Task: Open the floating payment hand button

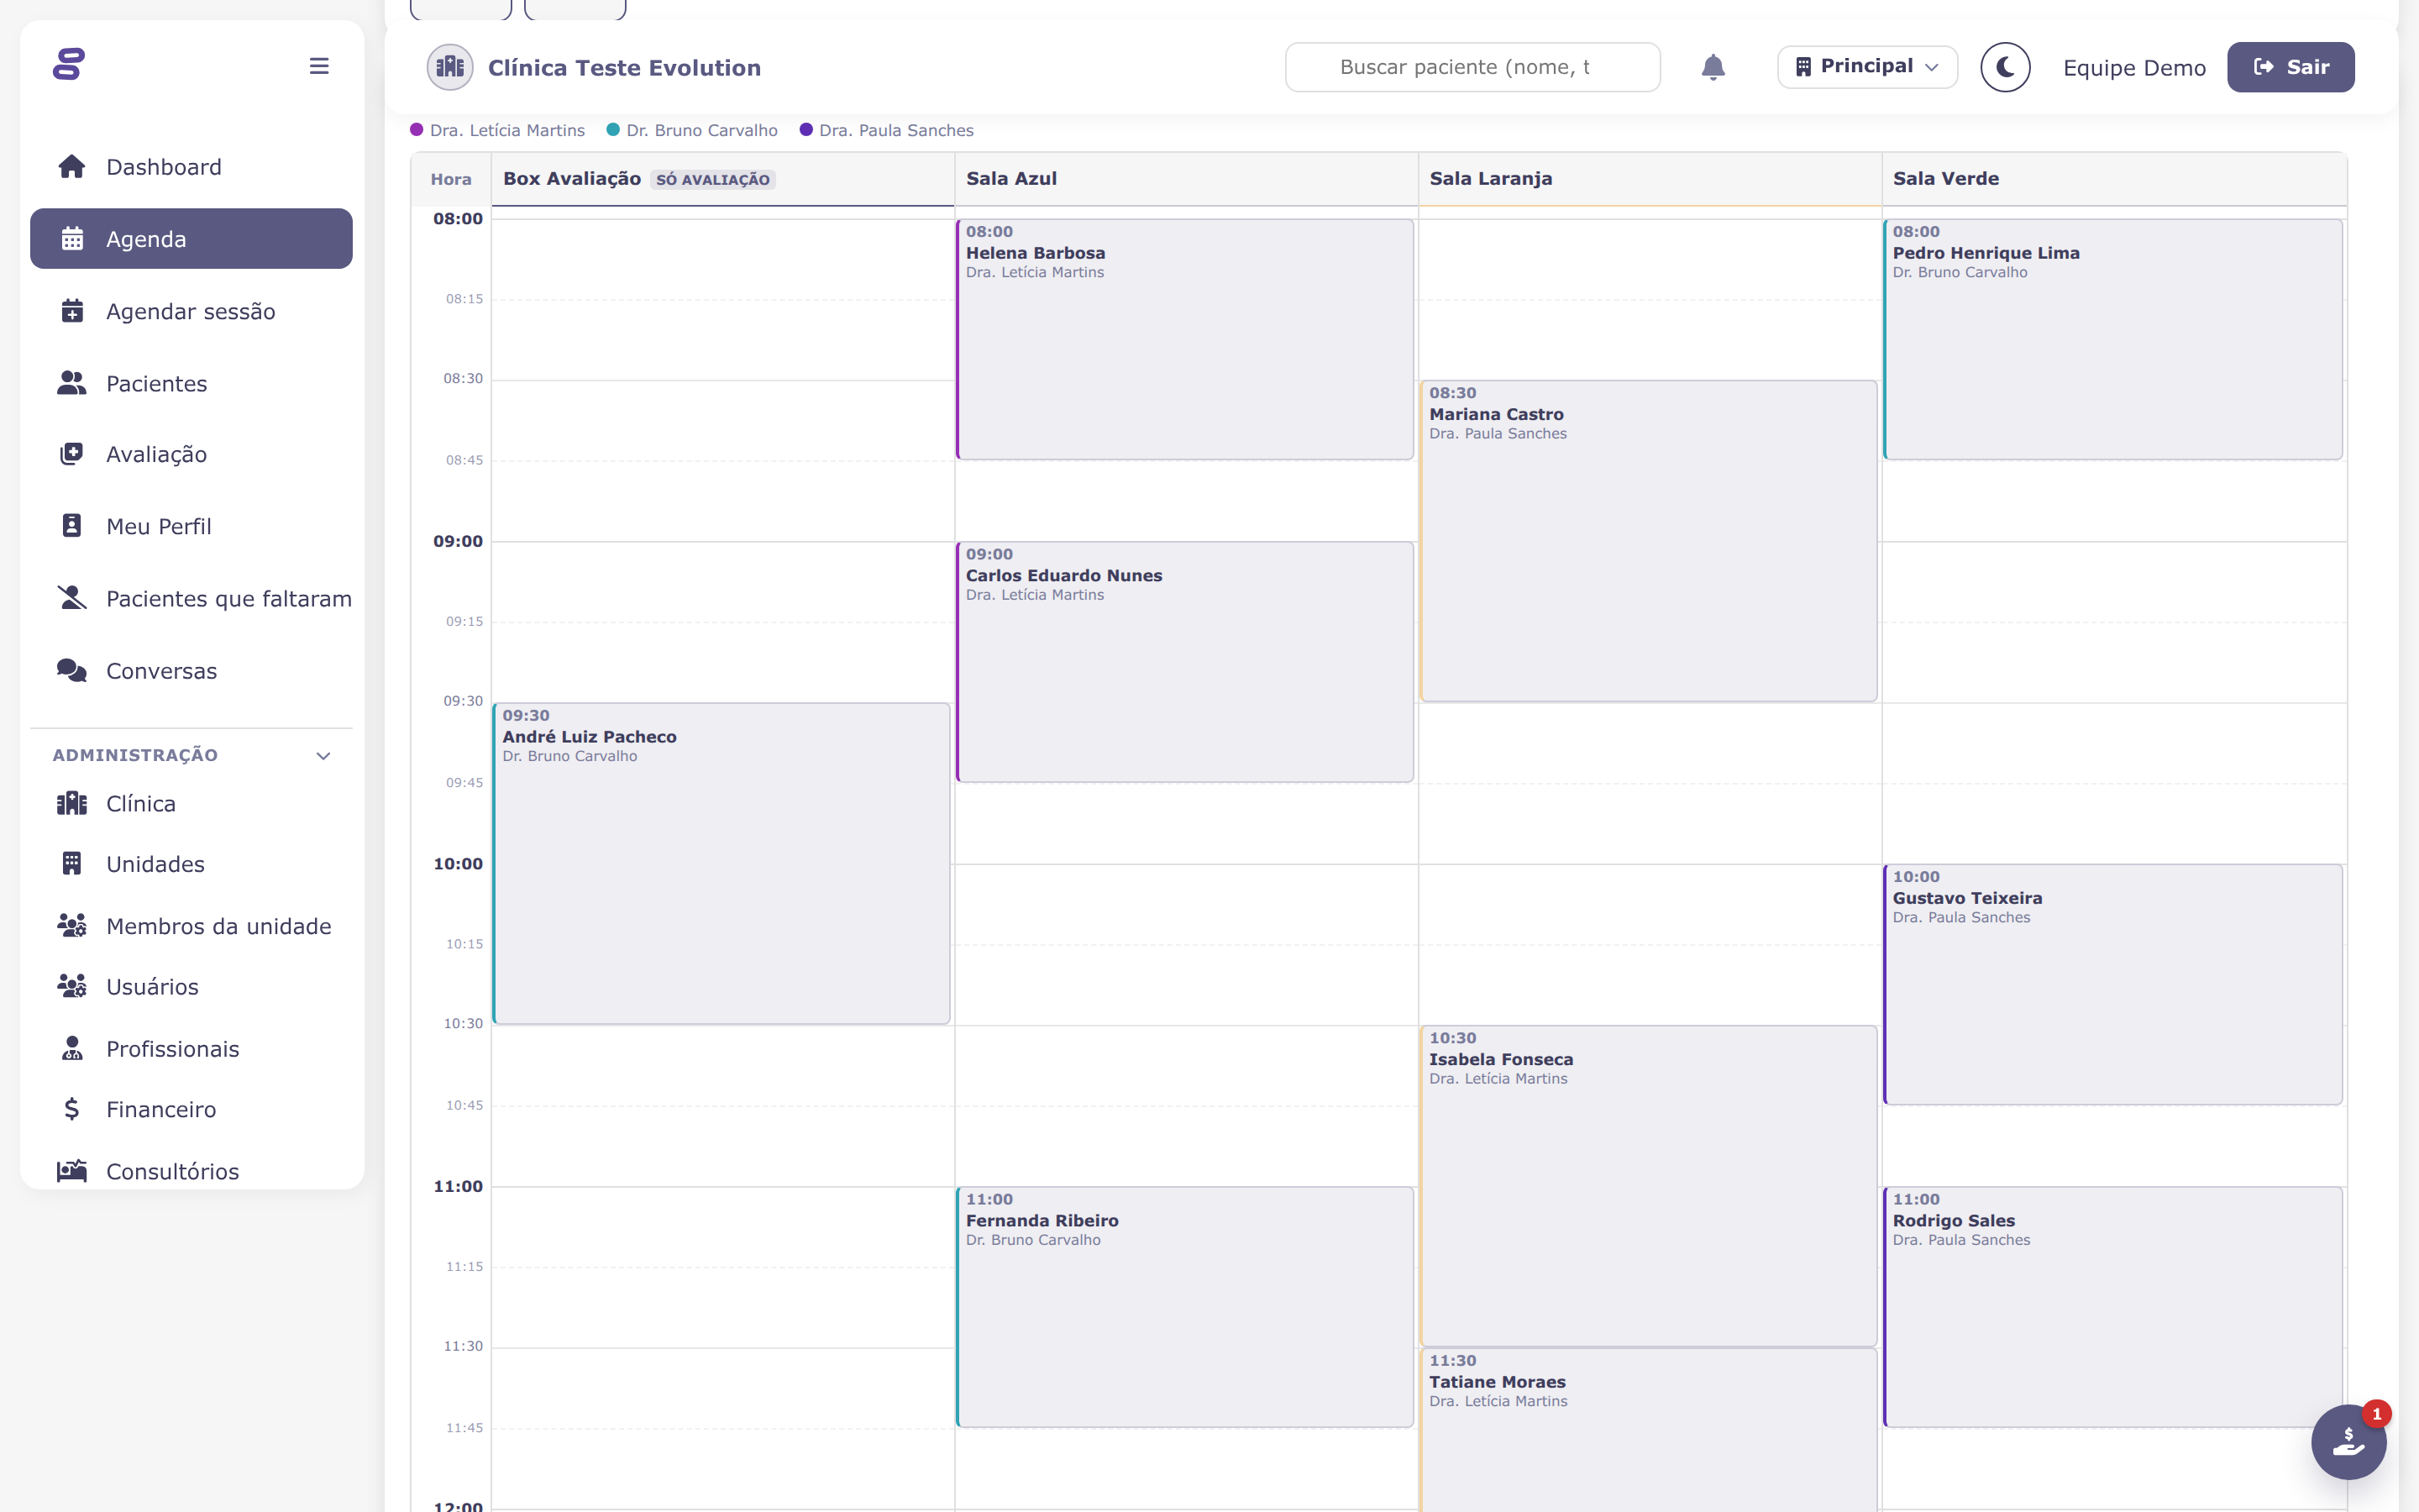Action: (2348, 1442)
